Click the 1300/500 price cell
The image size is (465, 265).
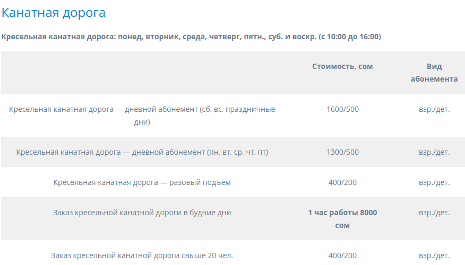pyautogui.click(x=342, y=152)
